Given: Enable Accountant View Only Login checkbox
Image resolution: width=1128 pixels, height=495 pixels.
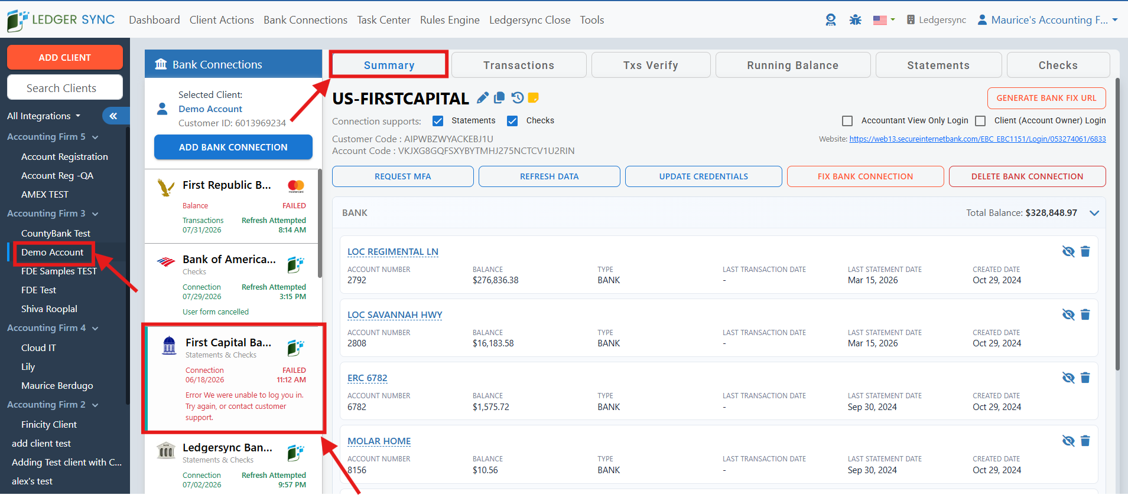Looking at the screenshot, I should [x=847, y=121].
